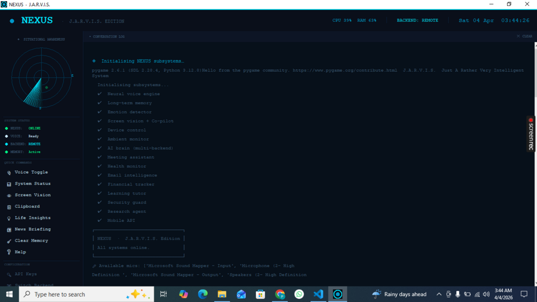Click the header date and time display

click(x=494, y=20)
